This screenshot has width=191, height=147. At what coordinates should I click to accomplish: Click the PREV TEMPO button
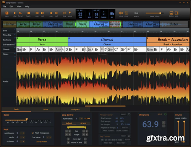click(108, 131)
